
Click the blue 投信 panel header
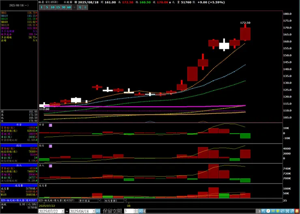point(19,145)
